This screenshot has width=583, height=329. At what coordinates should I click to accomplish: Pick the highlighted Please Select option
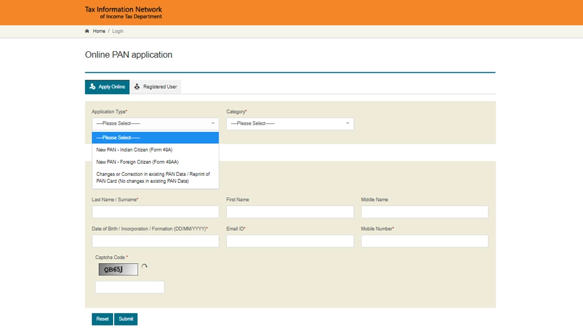[155, 137]
